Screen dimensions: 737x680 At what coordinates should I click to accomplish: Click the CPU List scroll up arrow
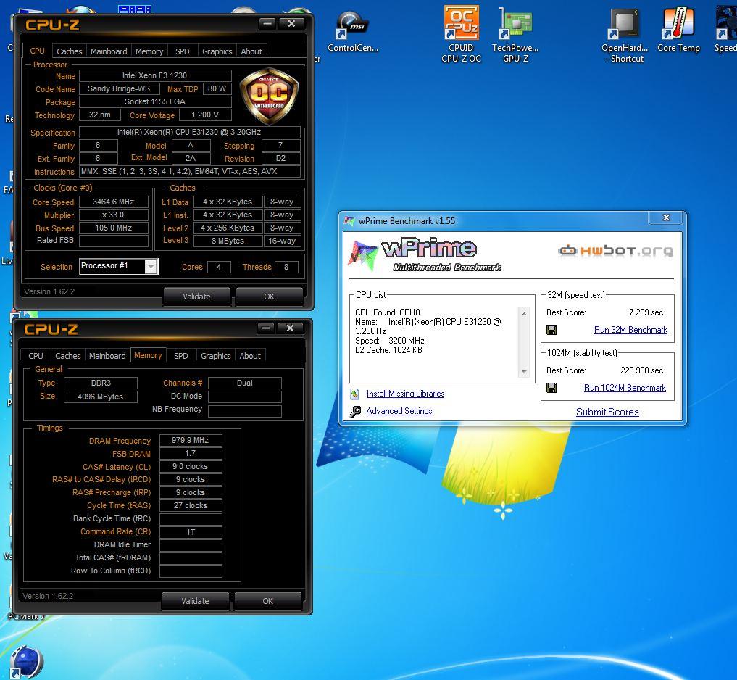coord(524,314)
